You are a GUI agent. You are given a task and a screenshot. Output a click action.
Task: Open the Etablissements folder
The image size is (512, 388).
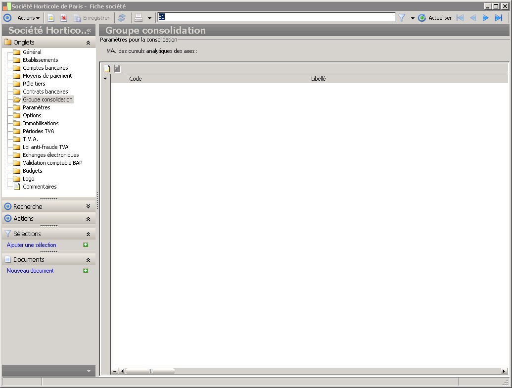(41, 60)
